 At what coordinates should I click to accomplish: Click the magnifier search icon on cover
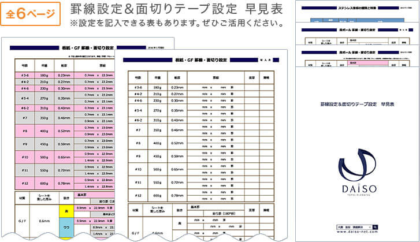[375, 227]
